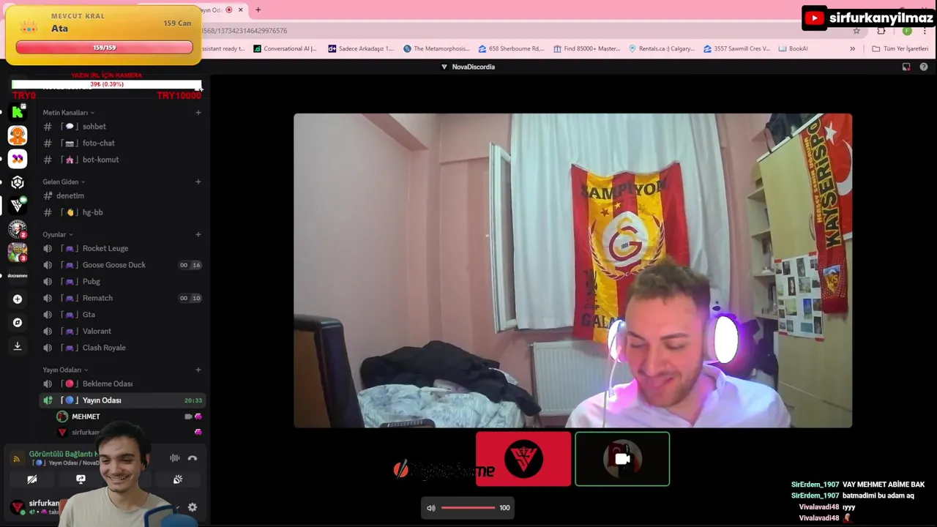Click the volume speaker icon in call
Viewport: 937px width, 527px height.
tap(431, 508)
